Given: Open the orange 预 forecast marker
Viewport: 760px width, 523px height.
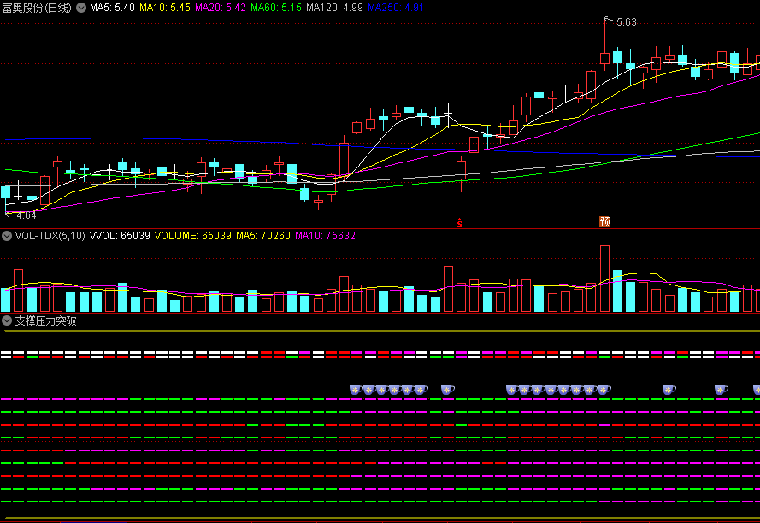Looking at the screenshot, I should [x=604, y=221].
